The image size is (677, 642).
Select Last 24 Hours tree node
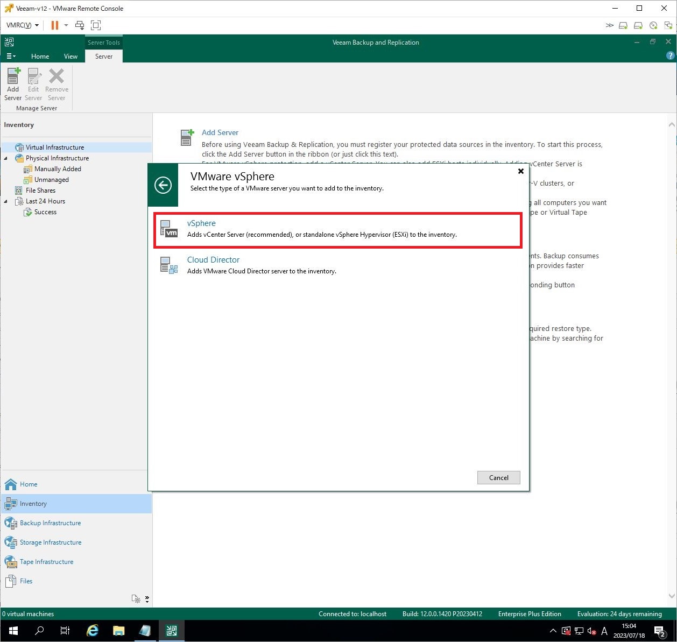coord(45,201)
